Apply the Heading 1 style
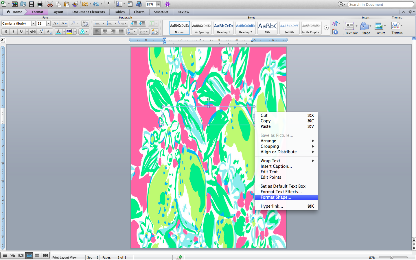This screenshot has height=260, width=416. coord(224,28)
